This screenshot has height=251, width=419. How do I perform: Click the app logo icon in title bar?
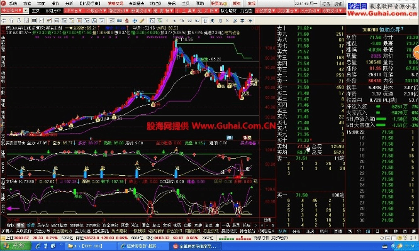[x=3, y=4]
